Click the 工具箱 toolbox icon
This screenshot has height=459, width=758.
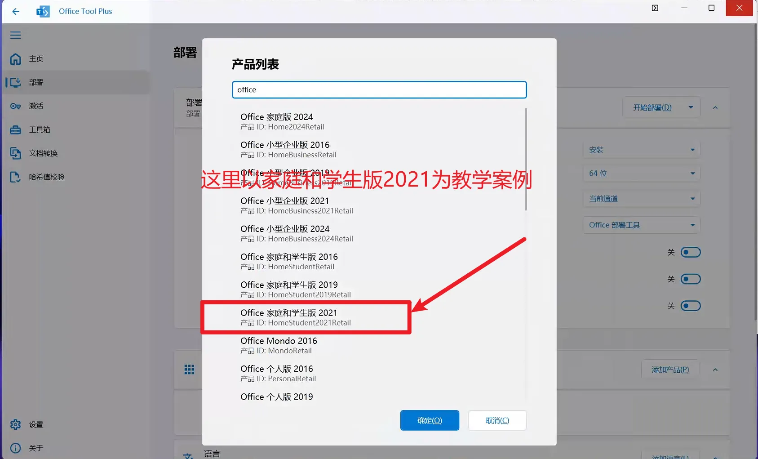(16, 130)
